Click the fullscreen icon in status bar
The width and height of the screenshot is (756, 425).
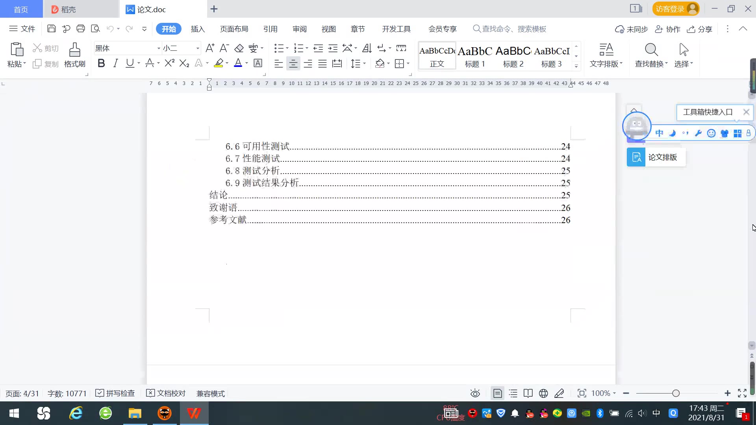[742, 393]
